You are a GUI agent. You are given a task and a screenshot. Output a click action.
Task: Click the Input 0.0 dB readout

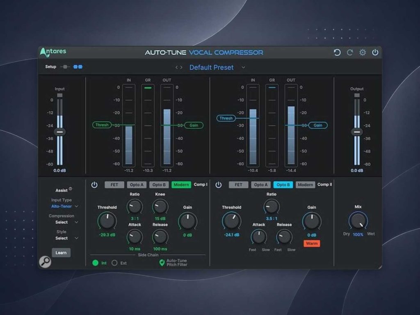coord(60,171)
